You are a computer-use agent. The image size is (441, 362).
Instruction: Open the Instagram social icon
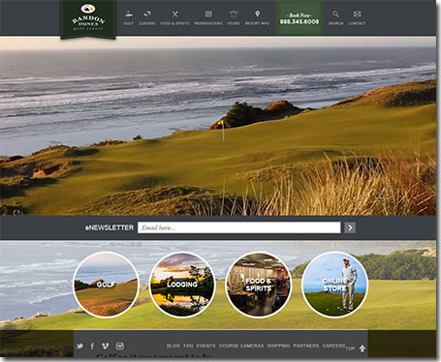pyautogui.click(x=120, y=347)
